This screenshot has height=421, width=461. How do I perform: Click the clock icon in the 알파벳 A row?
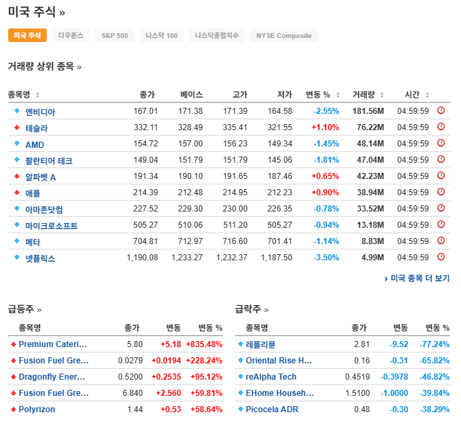pos(441,176)
